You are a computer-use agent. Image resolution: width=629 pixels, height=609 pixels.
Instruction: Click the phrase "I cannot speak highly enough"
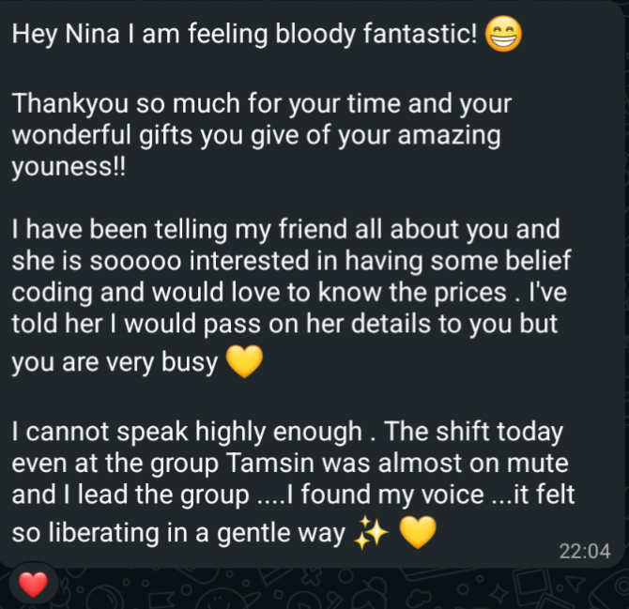click(x=187, y=433)
